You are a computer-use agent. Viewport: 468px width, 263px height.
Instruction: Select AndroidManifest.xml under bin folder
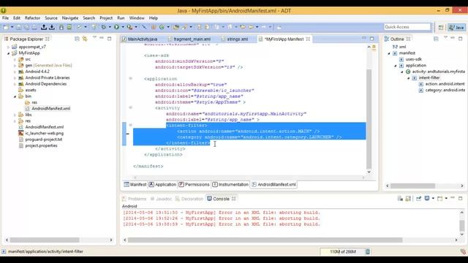click(x=50, y=109)
